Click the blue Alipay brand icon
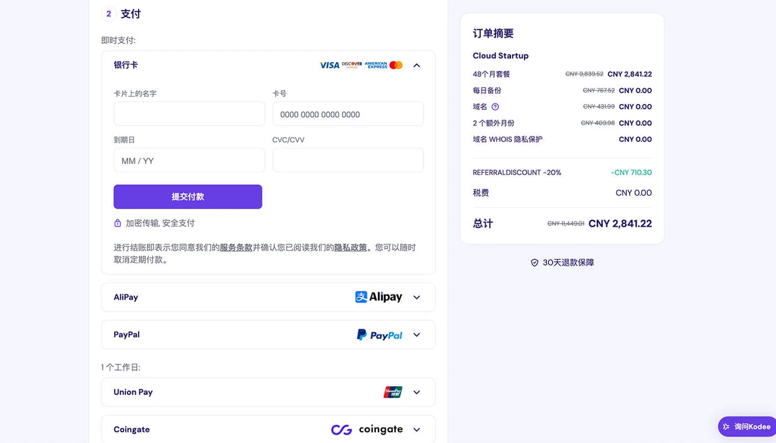The width and height of the screenshot is (776, 443). 360,297
